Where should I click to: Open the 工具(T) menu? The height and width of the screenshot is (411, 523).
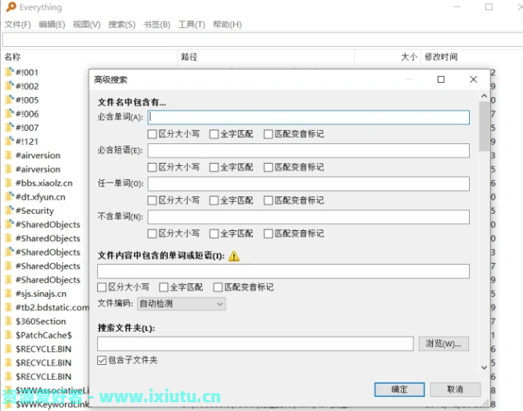192,24
